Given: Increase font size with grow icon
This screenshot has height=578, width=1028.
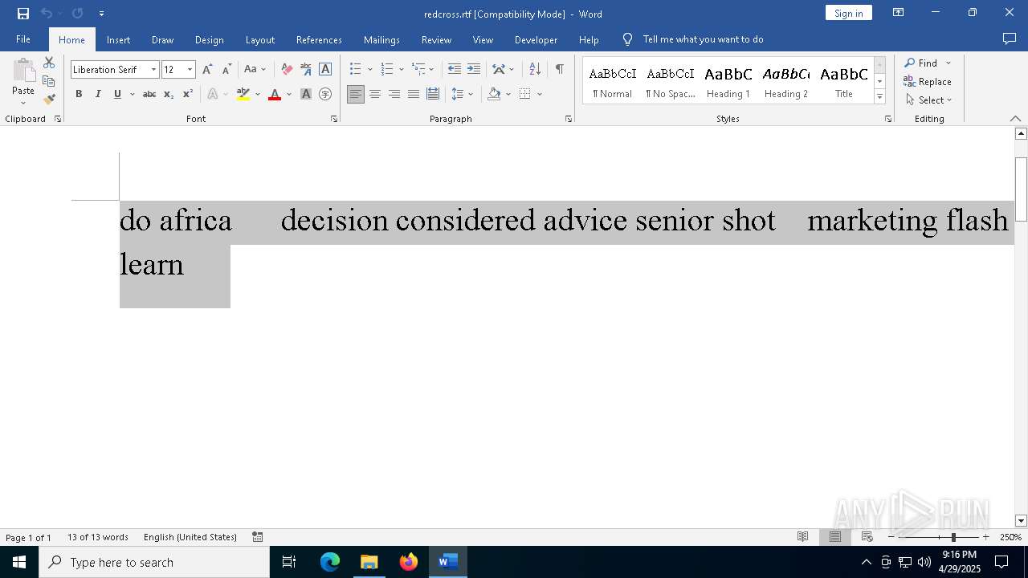Looking at the screenshot, I should point(207,70).
